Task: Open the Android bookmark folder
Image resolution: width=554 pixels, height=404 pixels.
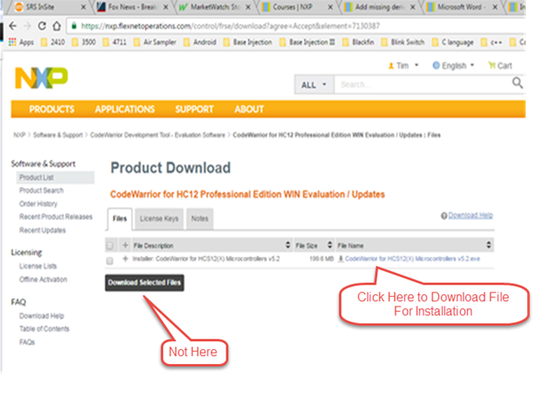Action: coord(200,43)
